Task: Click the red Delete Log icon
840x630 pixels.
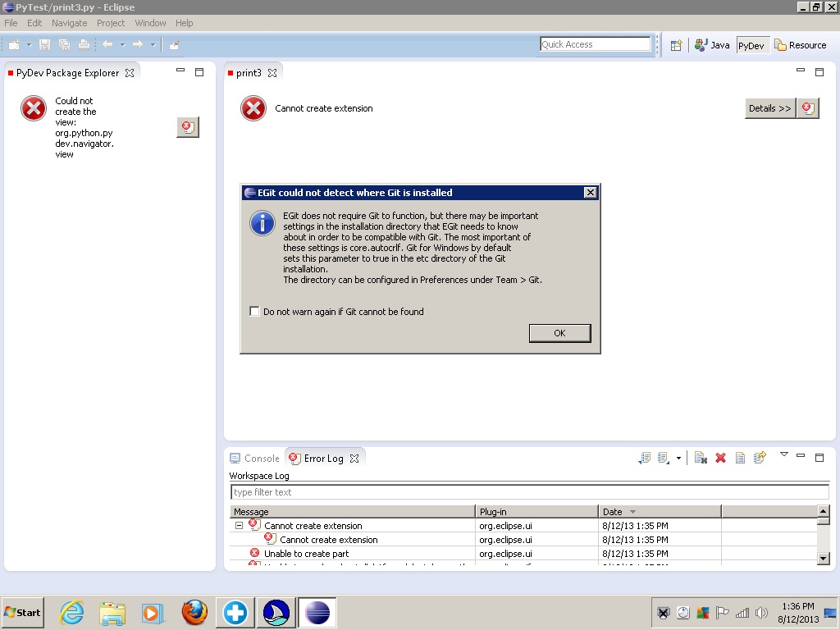Action: click(x=720, y=458)
